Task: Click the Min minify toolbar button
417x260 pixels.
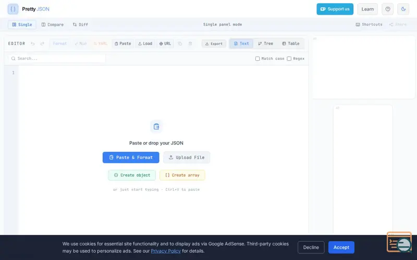Action: [x=81, y=44]
